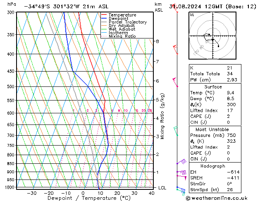Click the hPa unit label
Viewport: 260px width, 201px height.
coord(12,4)
